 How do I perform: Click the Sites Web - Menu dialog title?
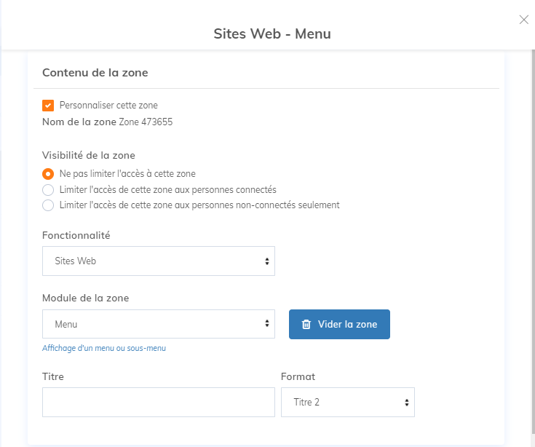(272, 33)
